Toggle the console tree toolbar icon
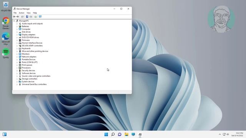 click(x=22, y=16)
